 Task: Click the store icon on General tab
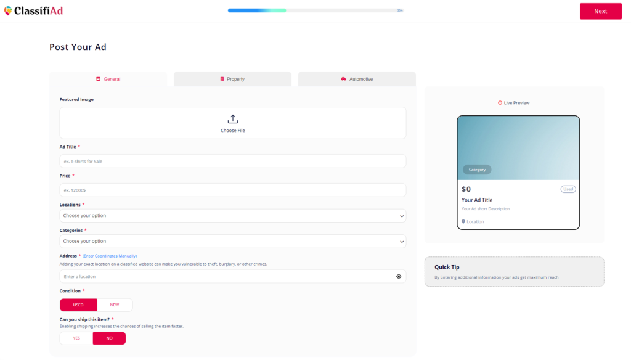(98, 79)
